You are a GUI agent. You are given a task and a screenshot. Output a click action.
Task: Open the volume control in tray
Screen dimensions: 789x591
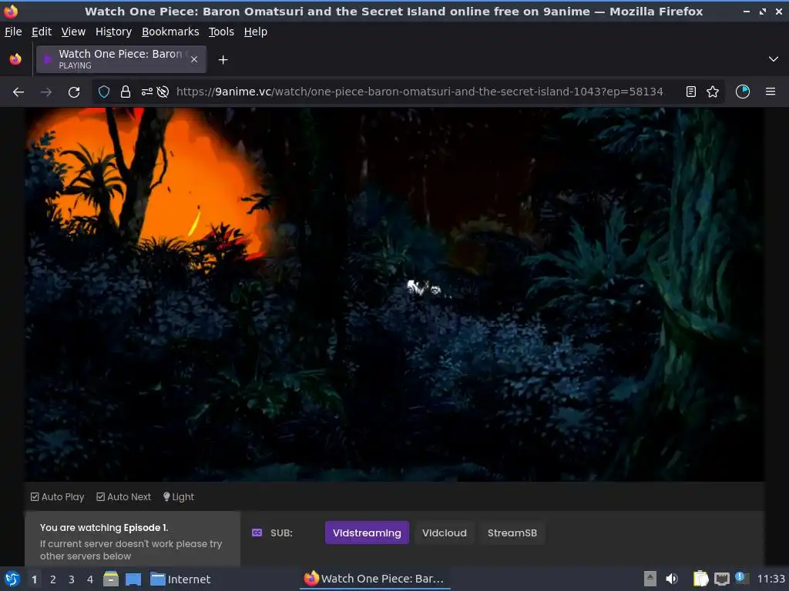click(x=672, y=579)
